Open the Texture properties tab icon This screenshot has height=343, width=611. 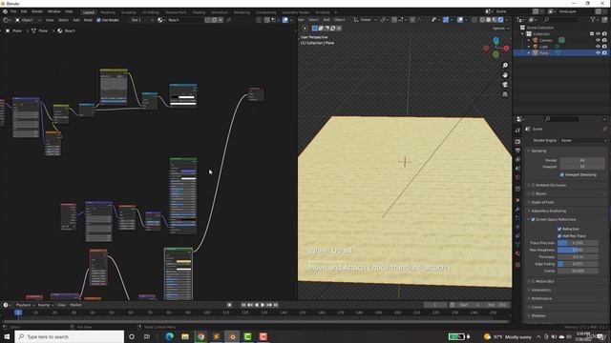(517, 265)
